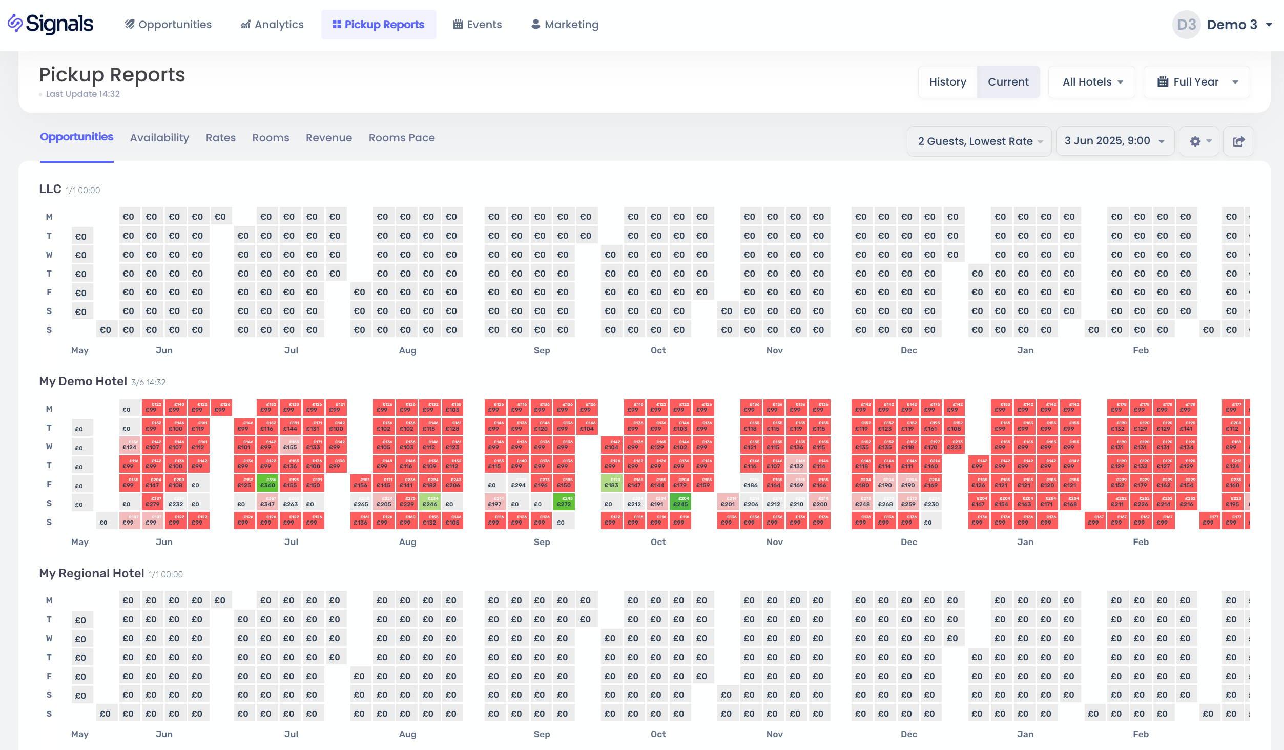Click the Signals logo icon
The width and height of the screenshot is (1284, 750).
click(15, 24)
